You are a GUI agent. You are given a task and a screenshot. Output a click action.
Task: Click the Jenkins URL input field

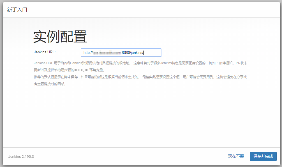(121, 53)
